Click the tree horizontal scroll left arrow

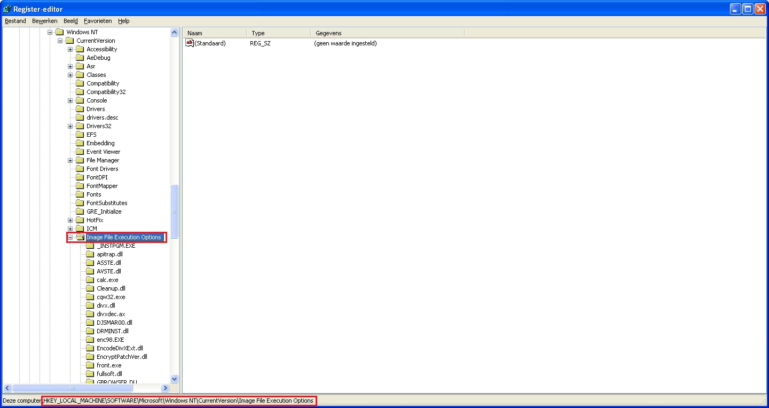[7, 388]
